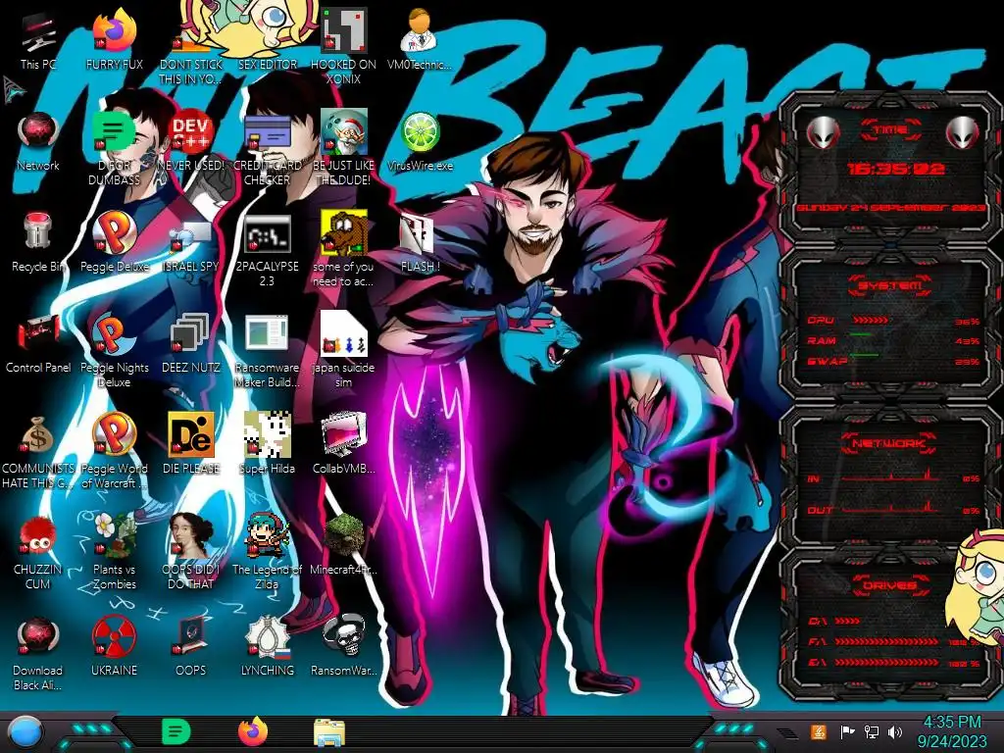Open the OOPS DID I DO THAT portrait icon

click(x=191, y=551)
